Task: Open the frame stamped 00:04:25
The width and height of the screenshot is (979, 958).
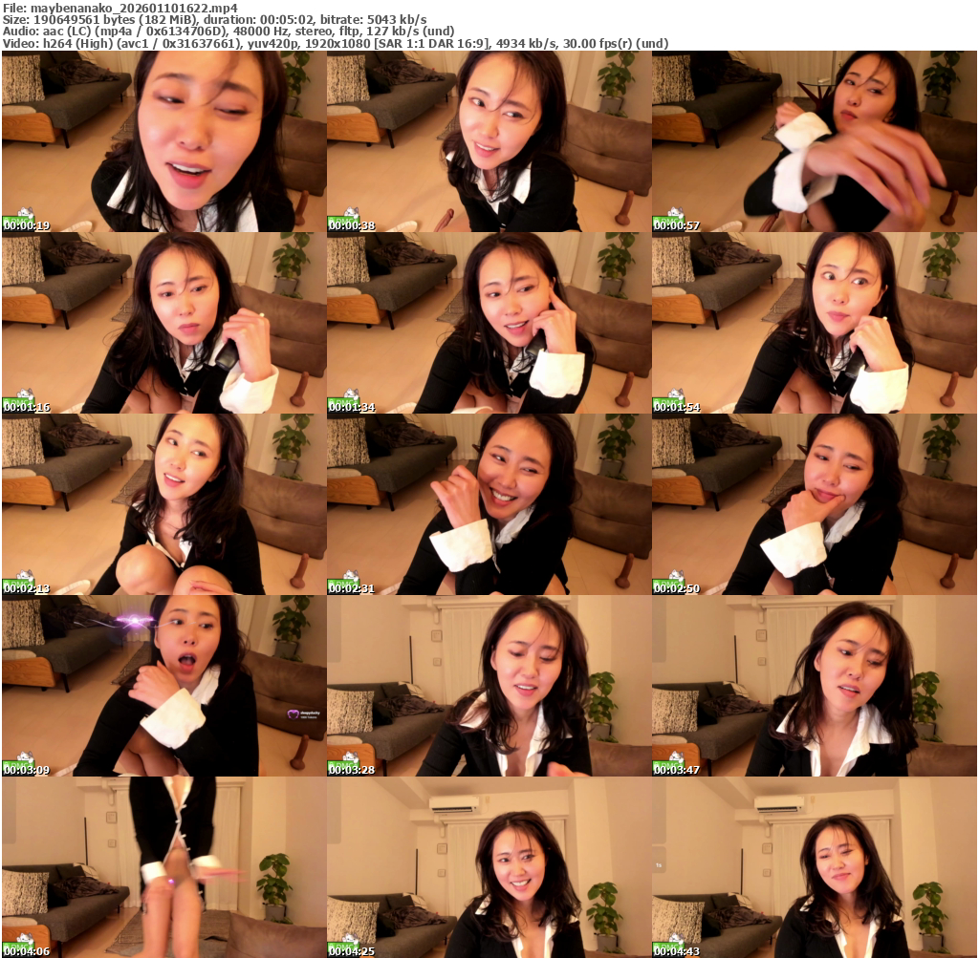Action: pyautogui.click(x=489, y=867)
